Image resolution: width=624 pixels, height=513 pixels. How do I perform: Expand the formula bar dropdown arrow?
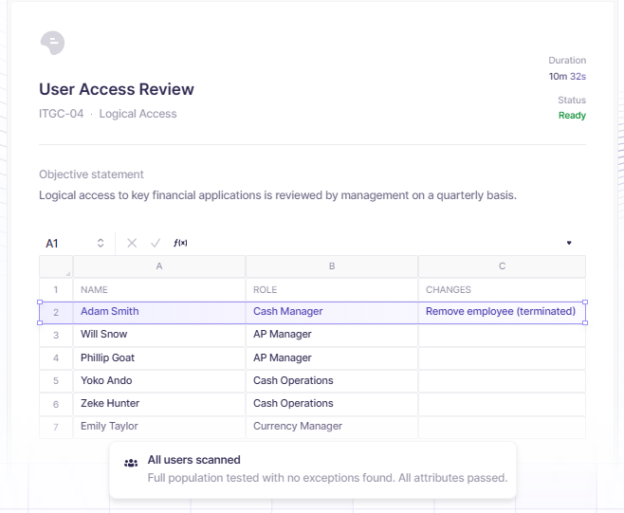(x=569, y=243)
